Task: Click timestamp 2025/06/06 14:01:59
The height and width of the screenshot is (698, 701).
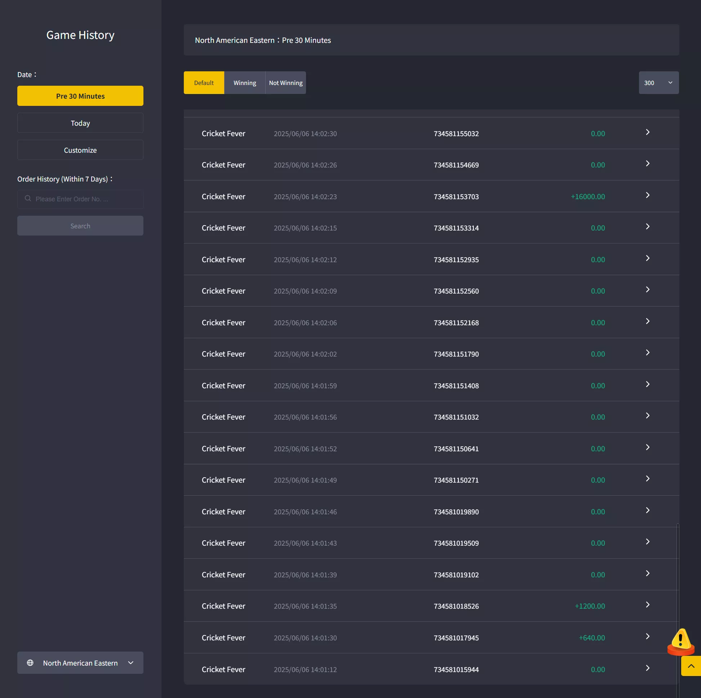Action: (x=305, y=385)
